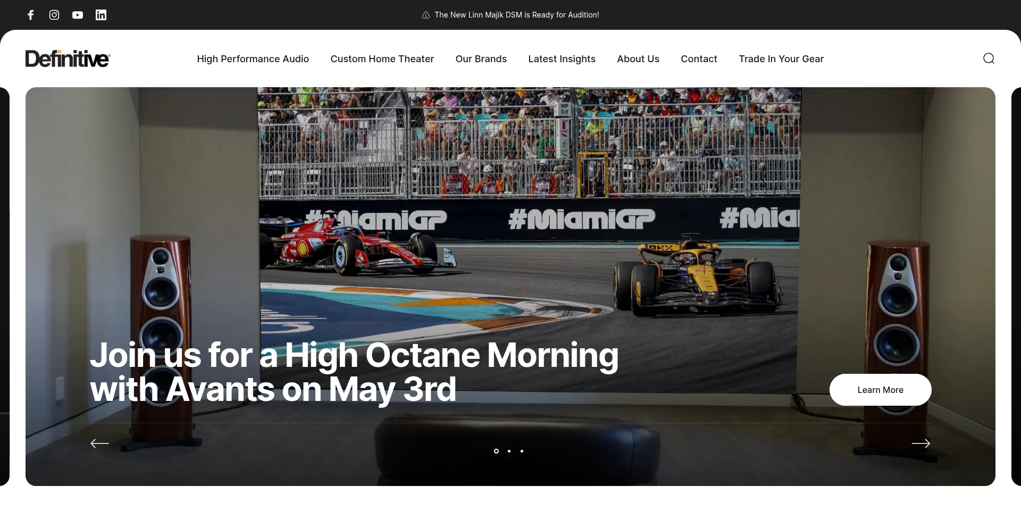Select the second carousel dot

click(x=509, y=451)
